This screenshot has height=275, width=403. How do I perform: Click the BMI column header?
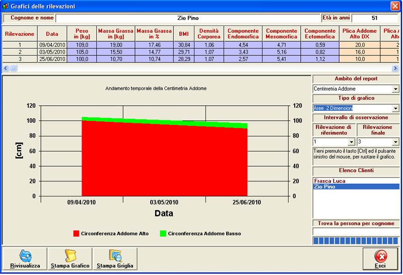[x=184, y=34]
